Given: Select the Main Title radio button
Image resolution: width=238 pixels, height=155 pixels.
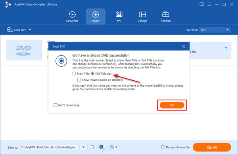Looking at the screenshot, I should (74, 74).
